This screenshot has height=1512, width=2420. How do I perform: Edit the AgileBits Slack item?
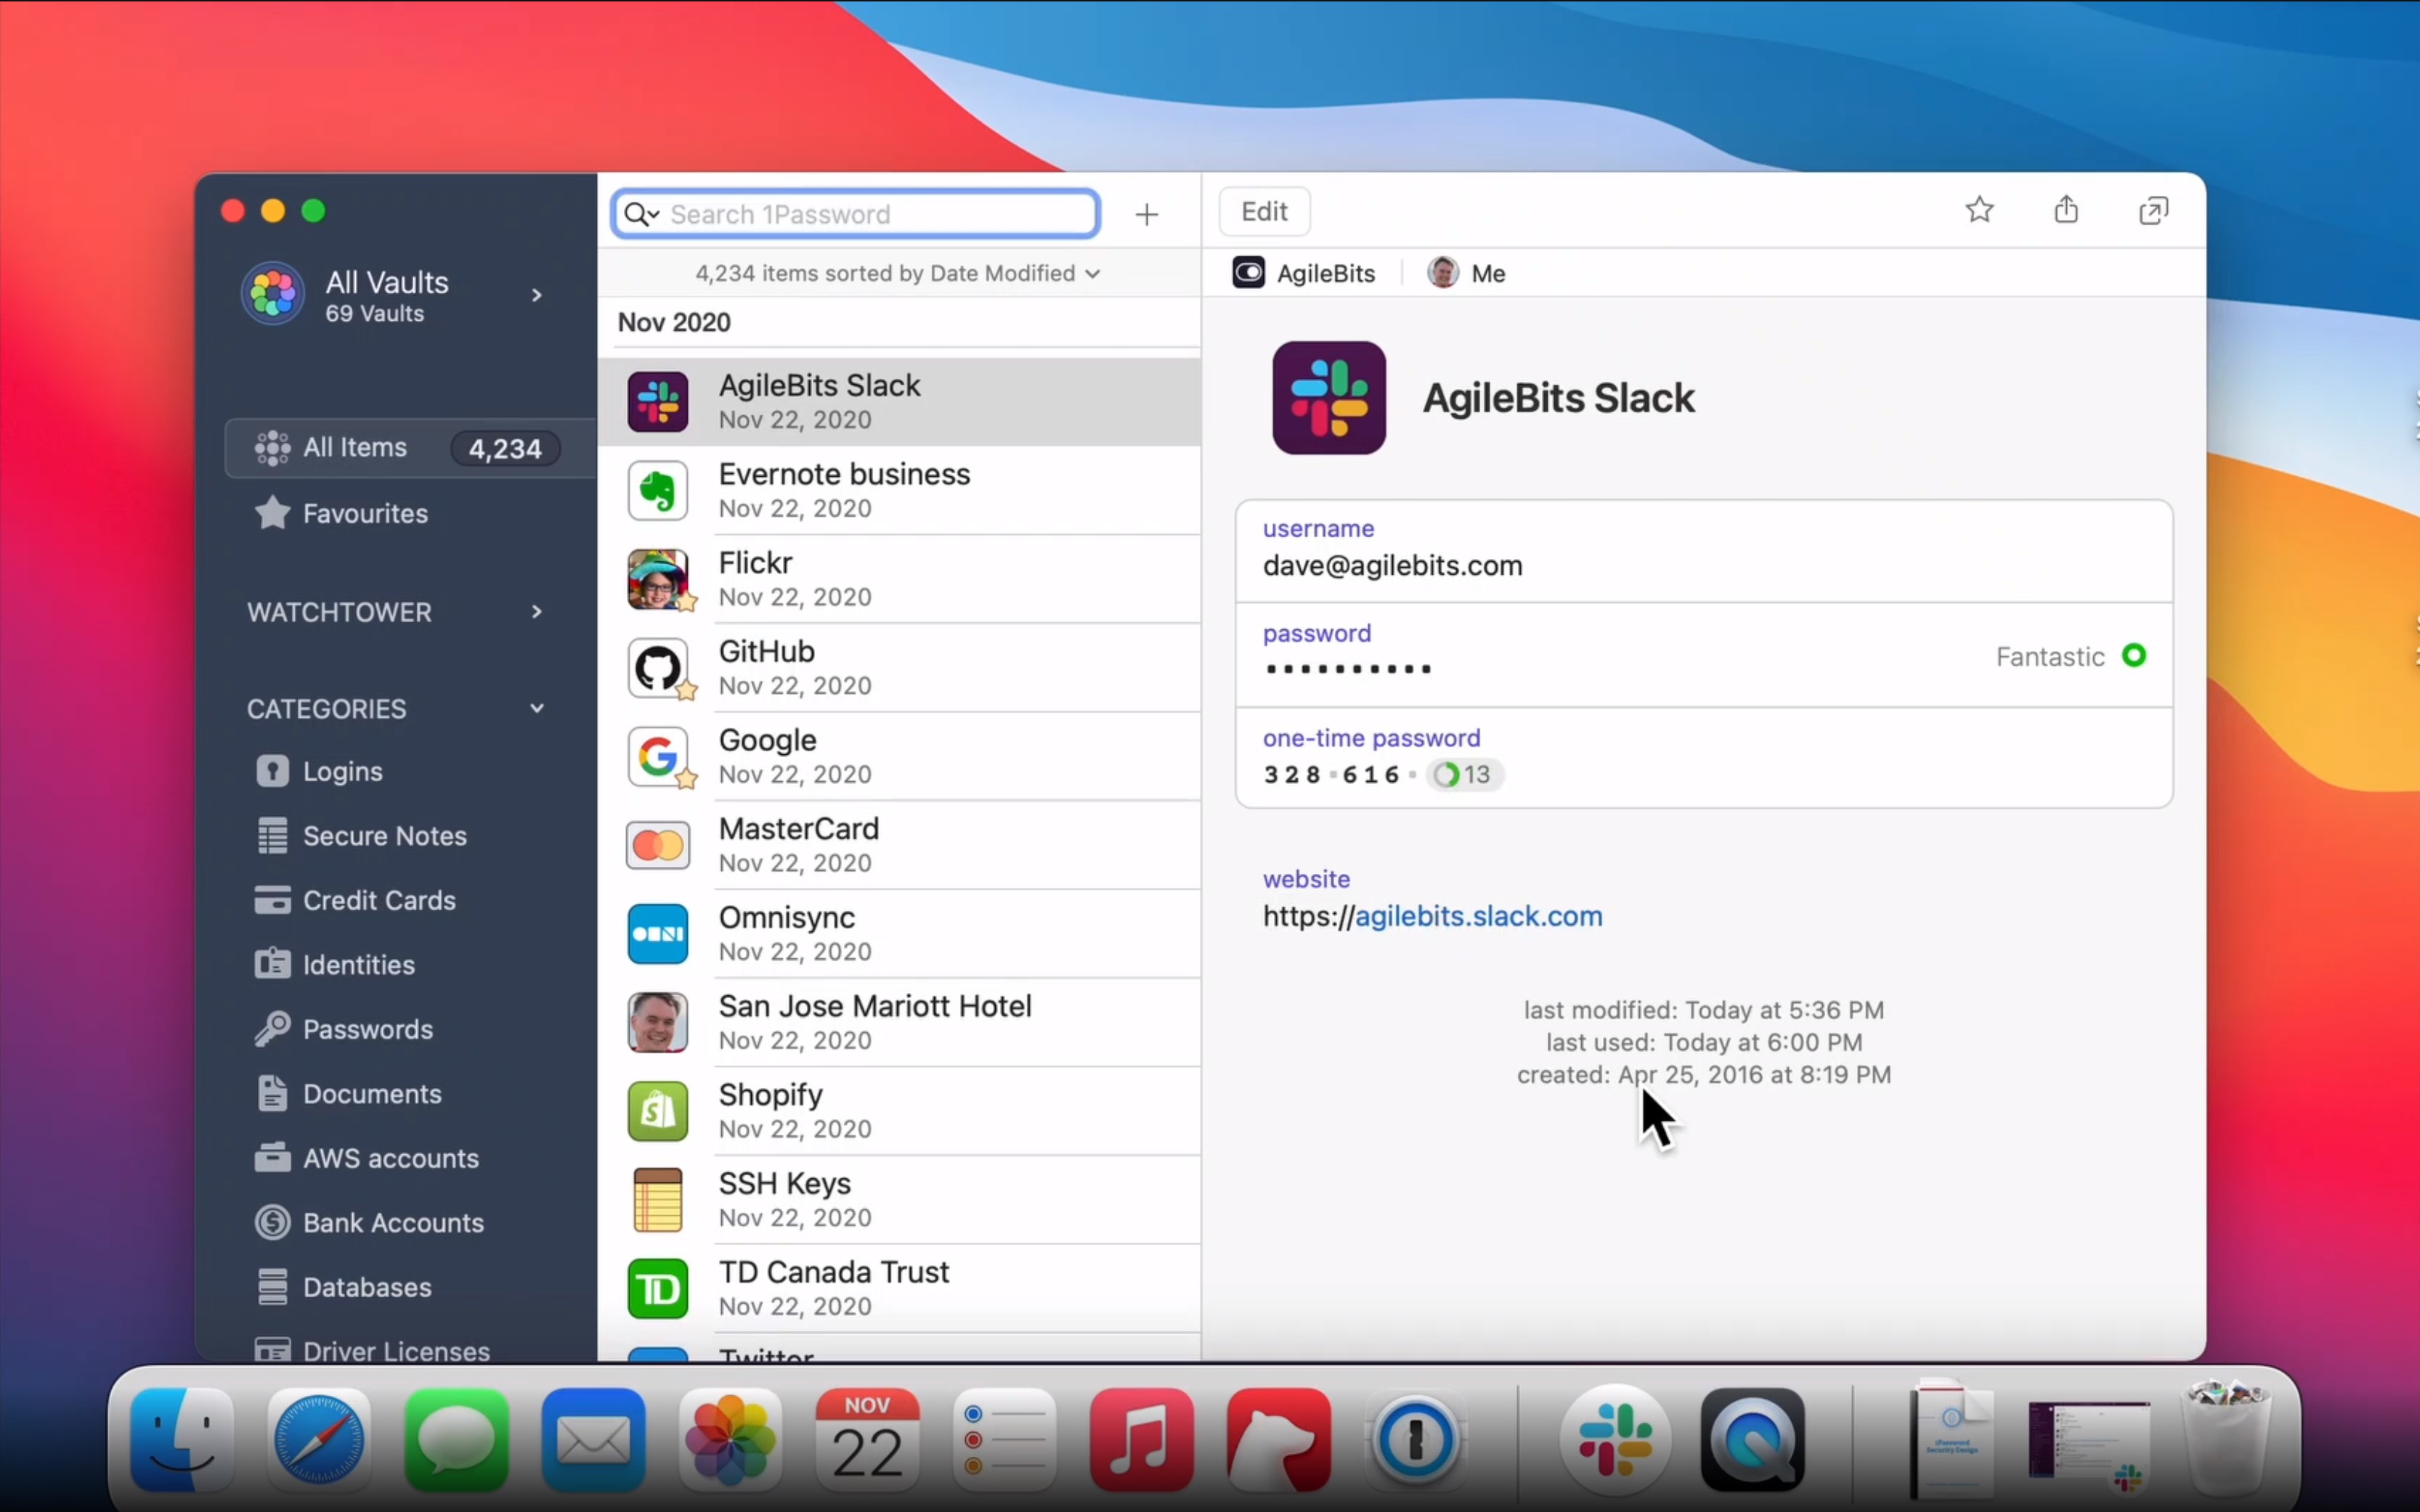pos(1264,211)
